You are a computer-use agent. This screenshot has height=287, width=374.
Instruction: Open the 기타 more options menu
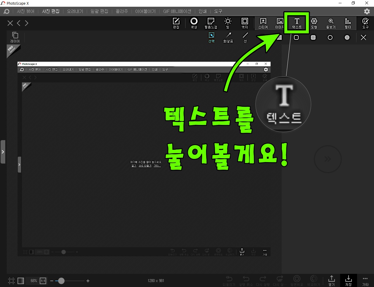coord(365,281)
